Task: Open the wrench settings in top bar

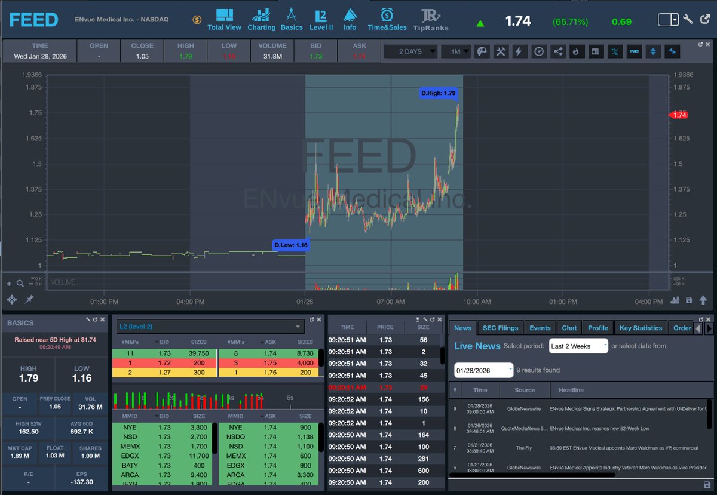Action: pyautogui.click(x=688, y=20)
